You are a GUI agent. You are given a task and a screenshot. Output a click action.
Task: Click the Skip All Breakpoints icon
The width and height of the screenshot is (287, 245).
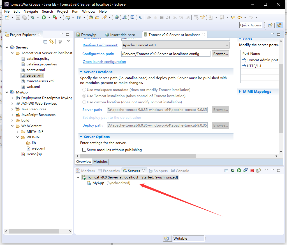(x=140, y=17)
